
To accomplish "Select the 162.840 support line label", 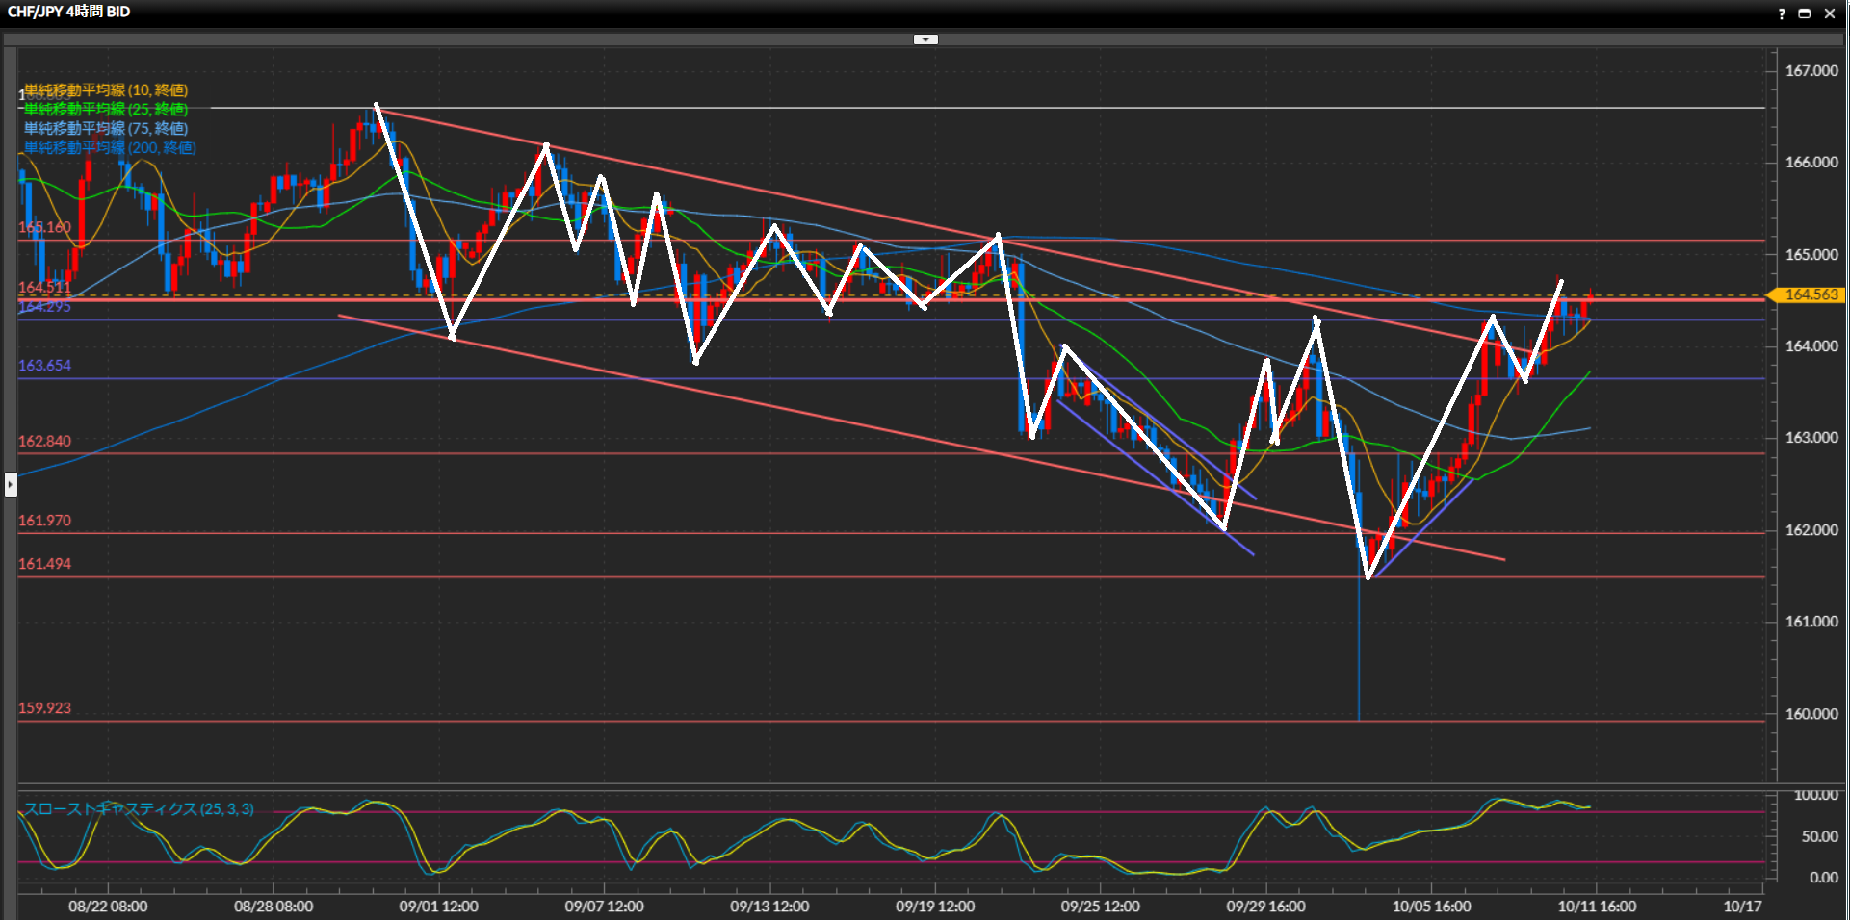I will point(44,442).
